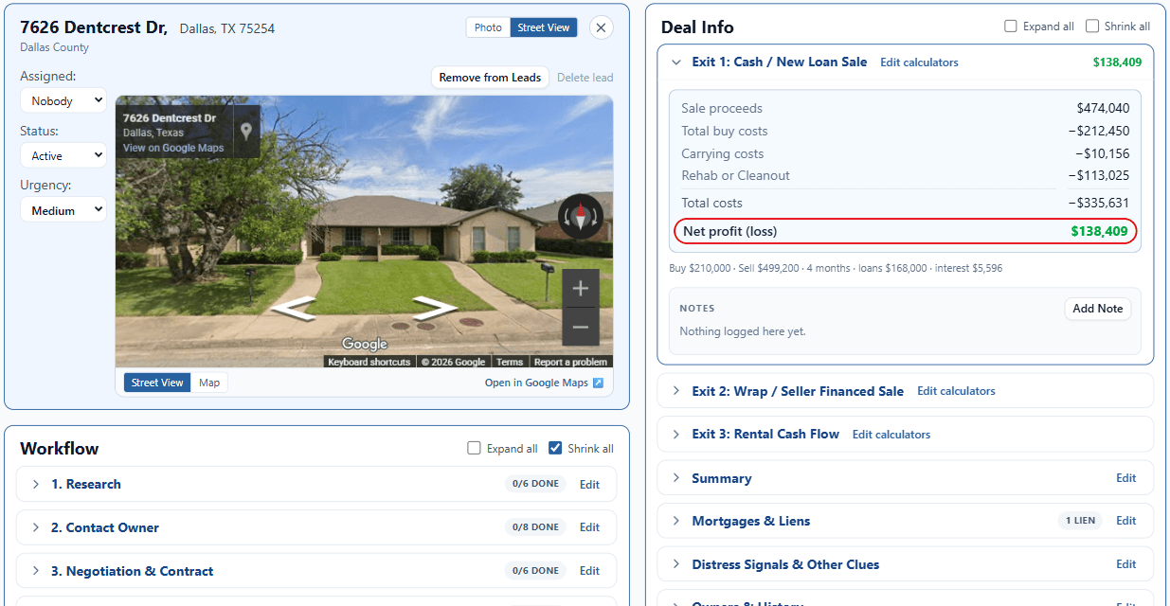Open the Assigned dropdown showing Nobody

[63, 101]
